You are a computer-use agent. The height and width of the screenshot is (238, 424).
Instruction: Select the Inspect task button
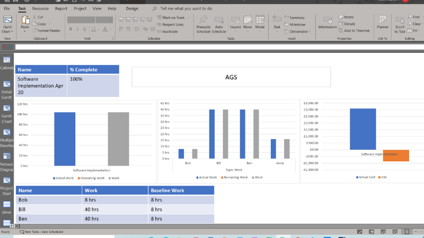[x=235, y=24]
